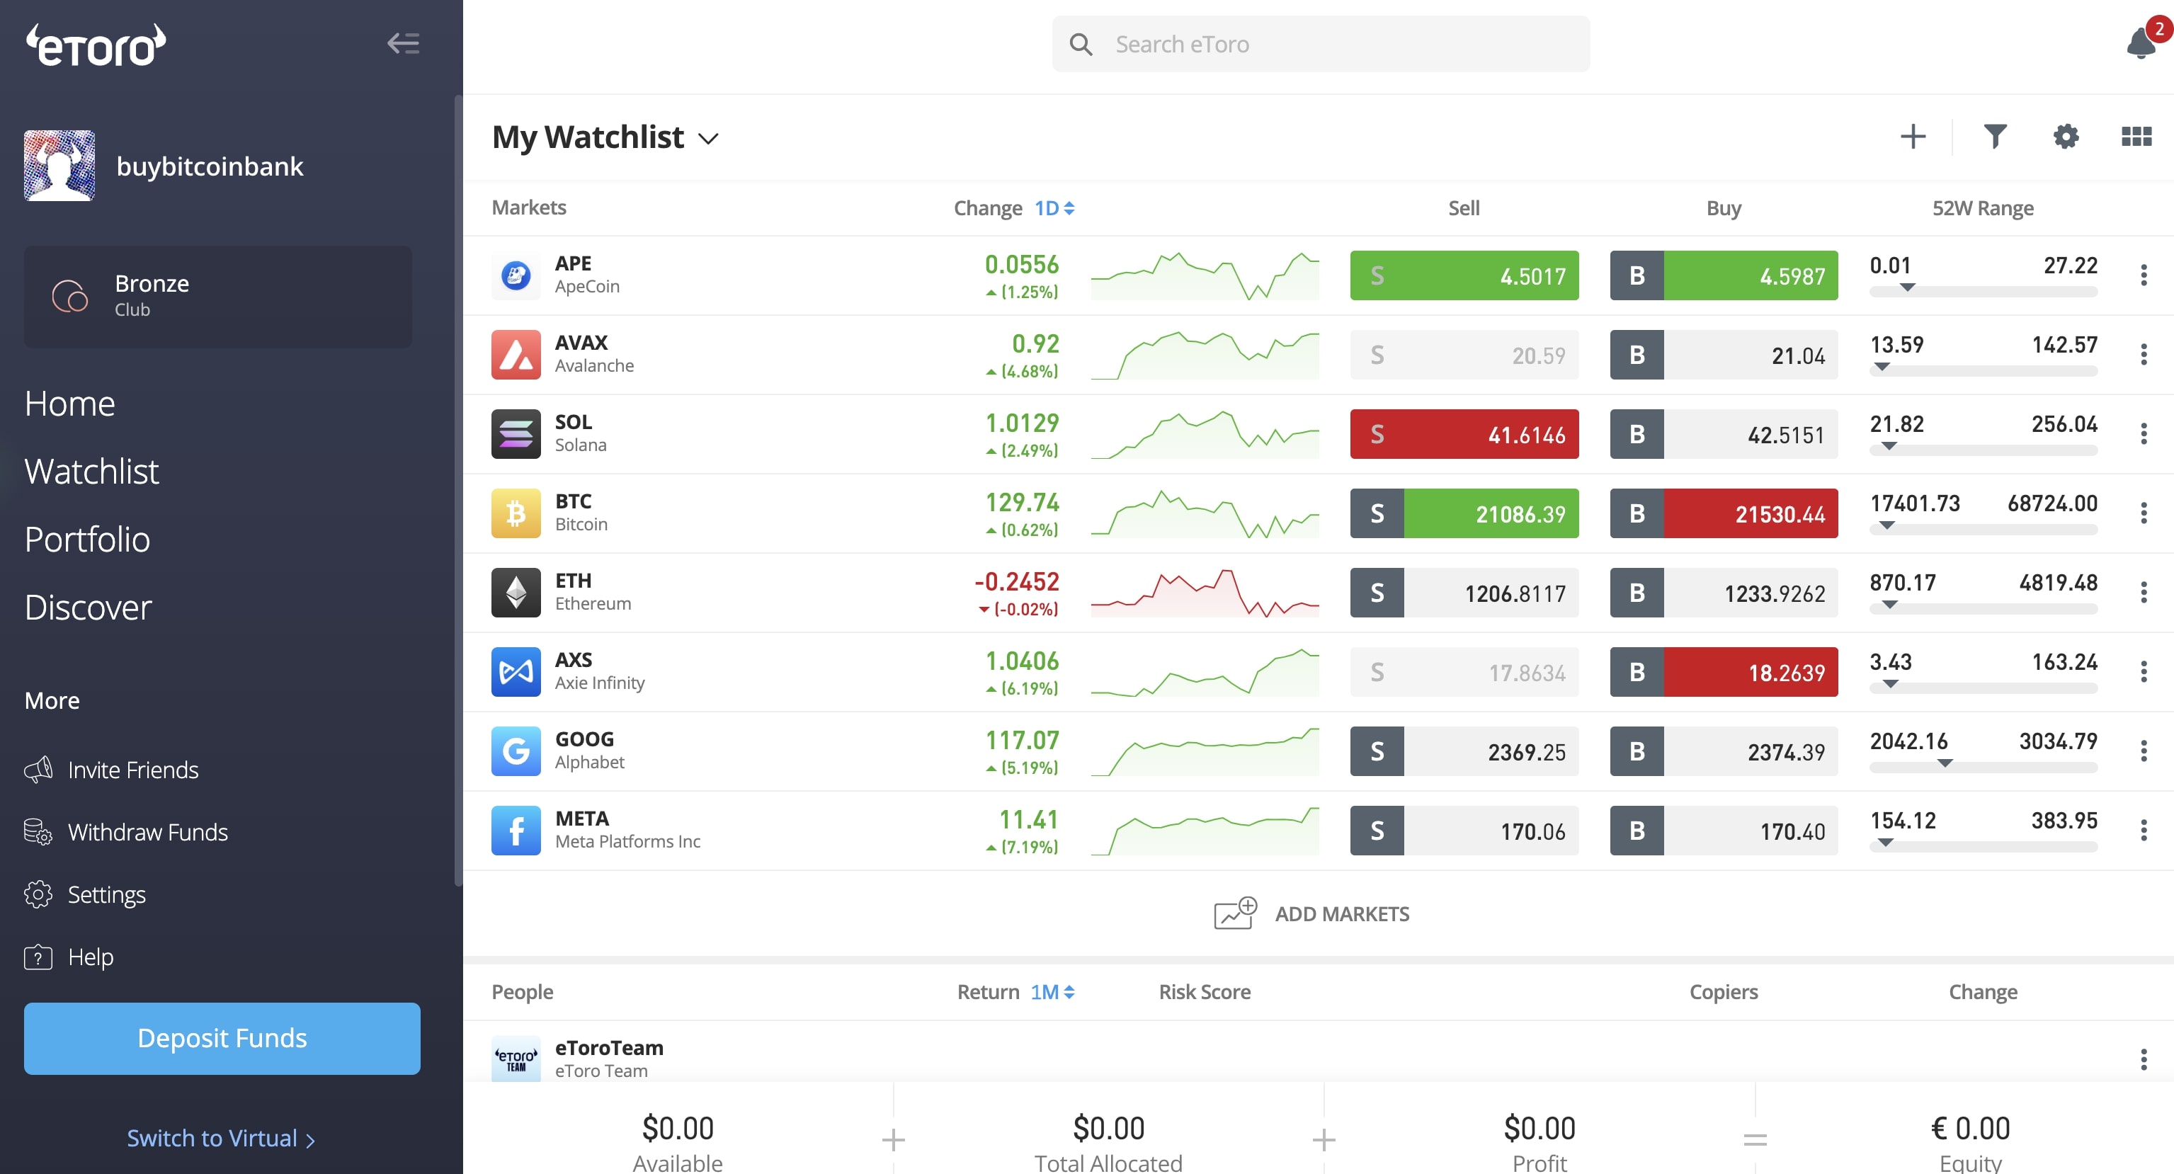Click Sell ETH at 1206.8117
Screen dimensions: 2174x1174
1464,593
